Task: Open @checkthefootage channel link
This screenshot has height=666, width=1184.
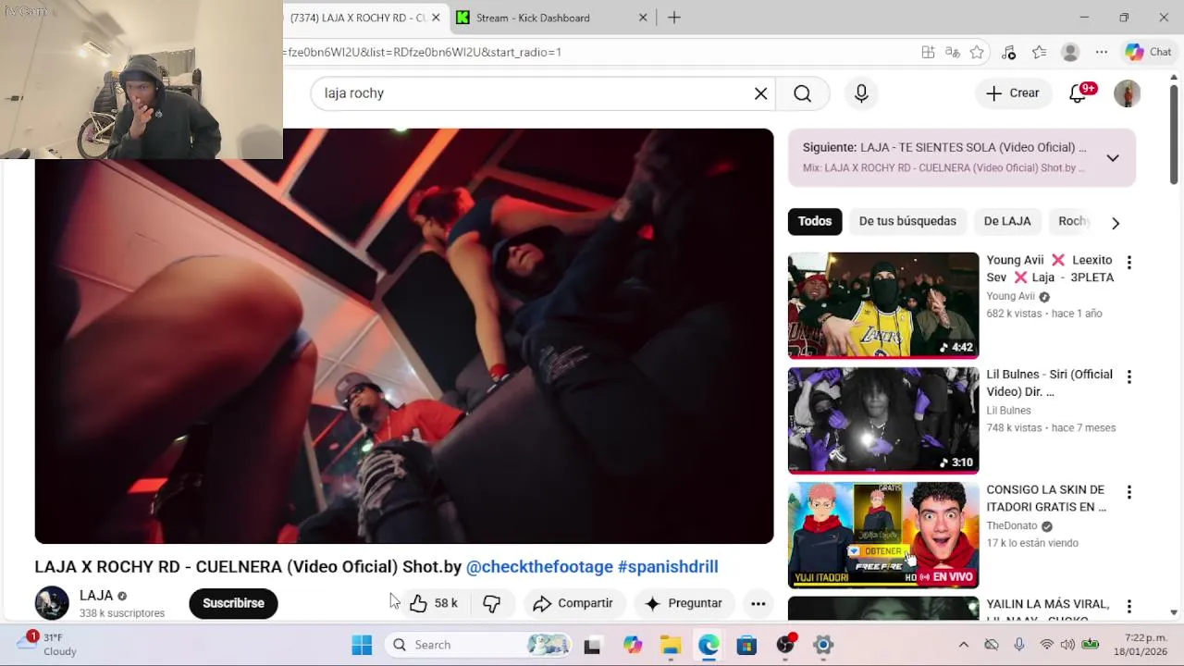Action: [x=539, y=567]
